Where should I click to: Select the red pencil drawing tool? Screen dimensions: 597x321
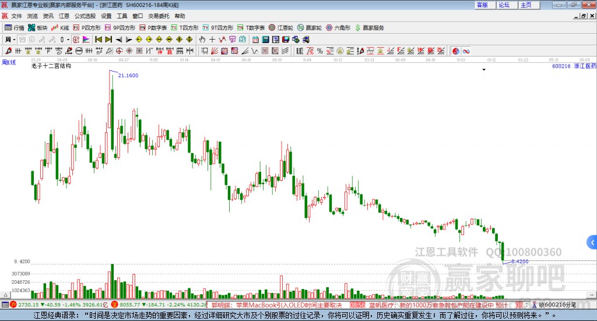tap(8, 51)
